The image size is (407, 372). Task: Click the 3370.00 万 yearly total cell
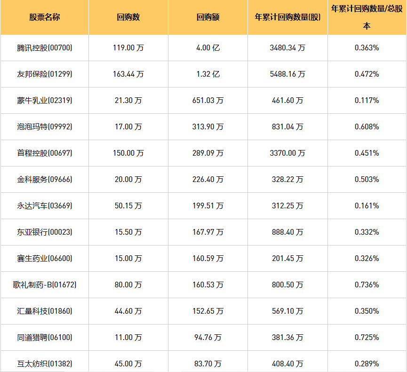(287, 153)
